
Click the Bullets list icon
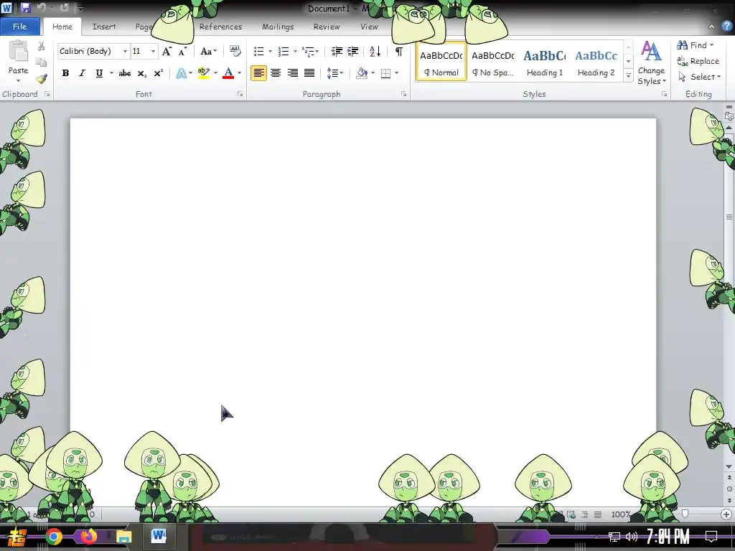pyautogui.click(x=258, y=51)
